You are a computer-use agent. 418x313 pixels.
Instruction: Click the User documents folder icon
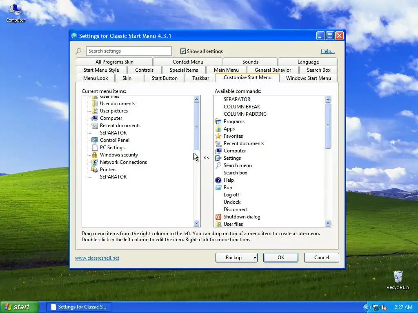click(x=95, y=104)
